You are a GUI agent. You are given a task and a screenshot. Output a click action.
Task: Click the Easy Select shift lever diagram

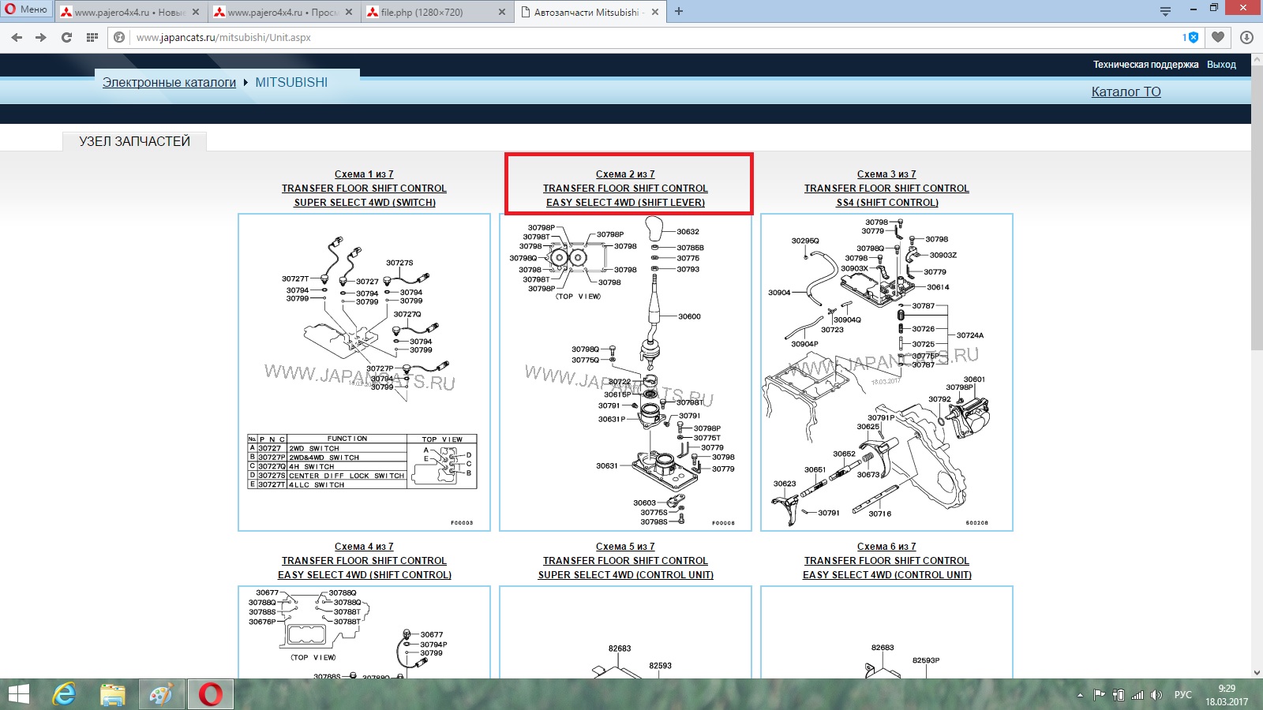pos(625,372)
